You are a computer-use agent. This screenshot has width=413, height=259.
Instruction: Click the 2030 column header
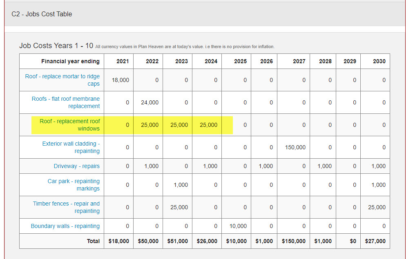375,61
